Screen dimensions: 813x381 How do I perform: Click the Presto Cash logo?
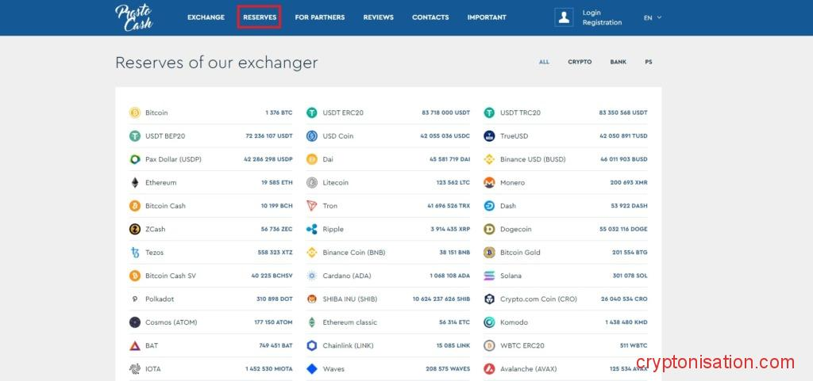133,17
